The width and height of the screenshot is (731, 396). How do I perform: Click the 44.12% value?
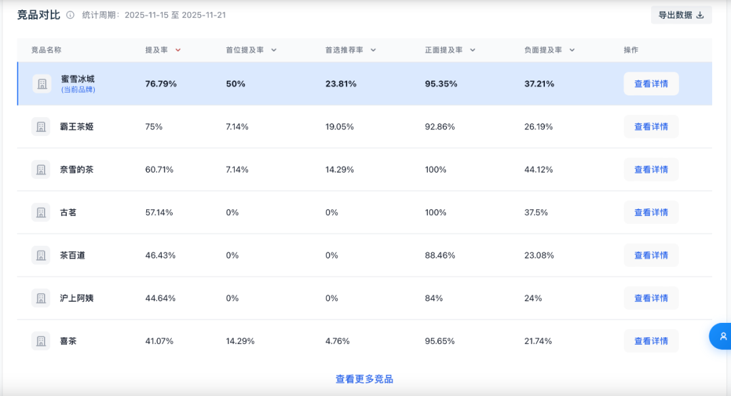click(x=539, y=170)
